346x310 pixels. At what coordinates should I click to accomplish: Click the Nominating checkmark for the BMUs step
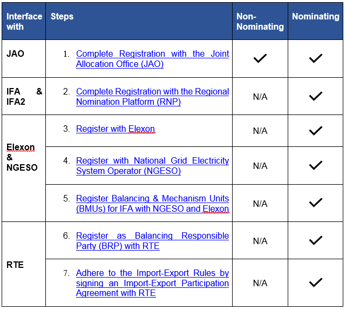pos(316,203)
